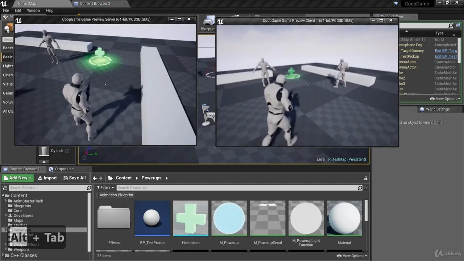Viewport: 464px width, 261px height.
Task: Collapse the Content root folder
Action: [3, 196]
